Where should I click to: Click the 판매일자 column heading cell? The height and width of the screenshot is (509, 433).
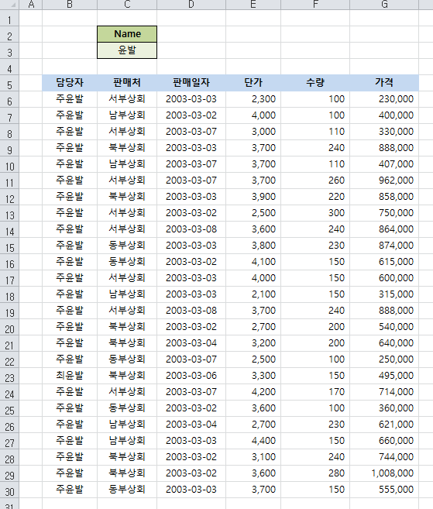[x=191, y=83]
